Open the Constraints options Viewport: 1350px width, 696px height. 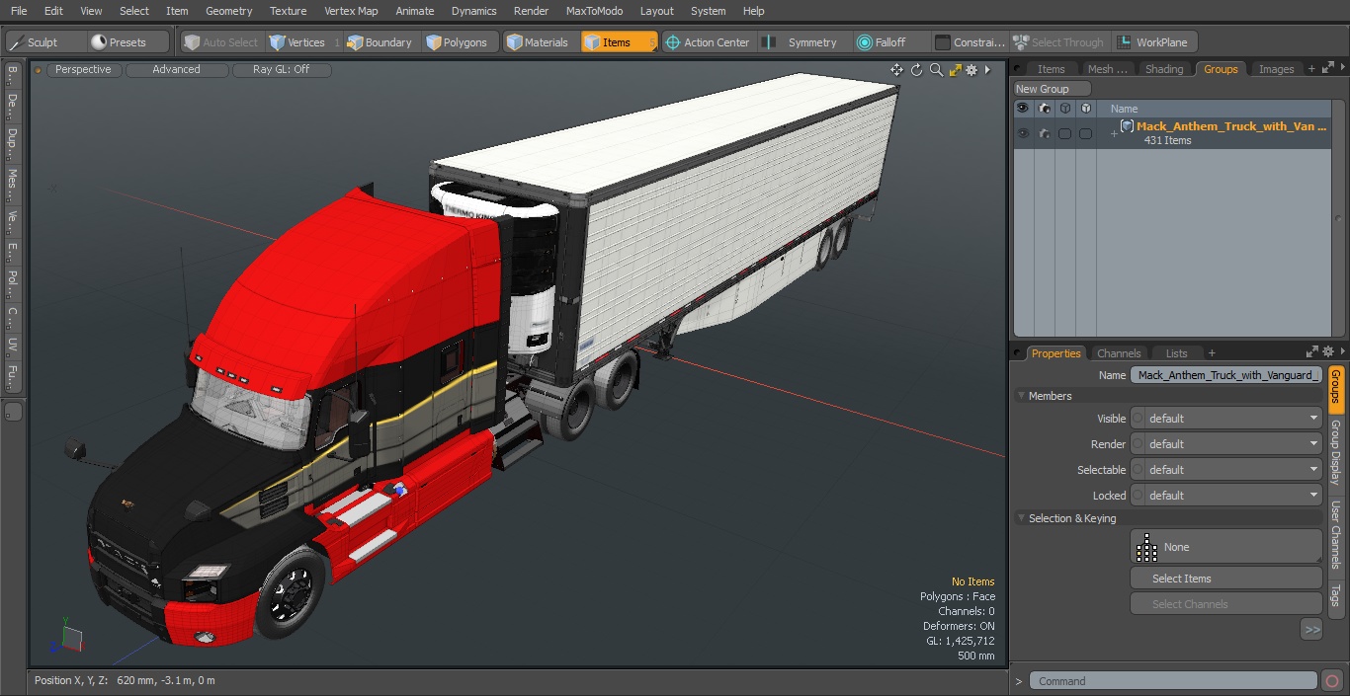coord(970,42)
